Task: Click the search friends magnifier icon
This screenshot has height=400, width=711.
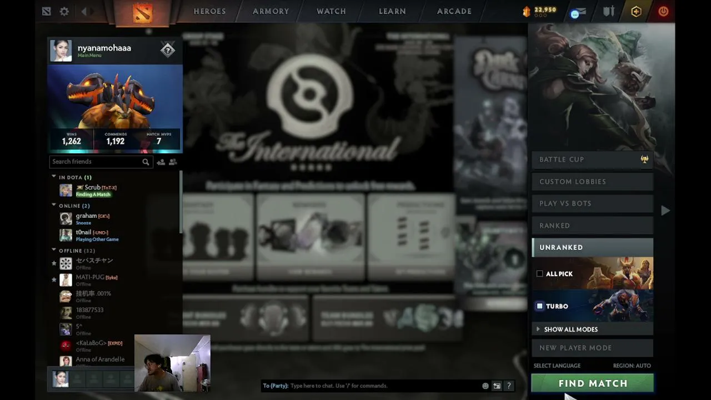Action: [146, 162]
